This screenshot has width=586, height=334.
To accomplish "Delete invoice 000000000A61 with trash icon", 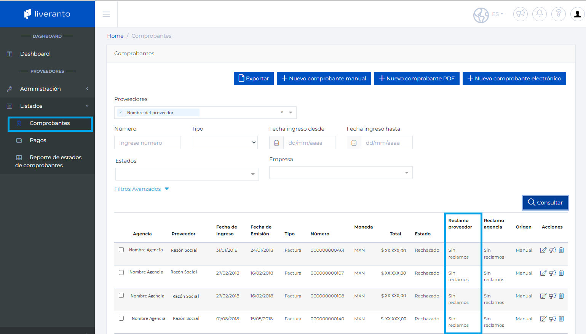I will click(561, 250).
